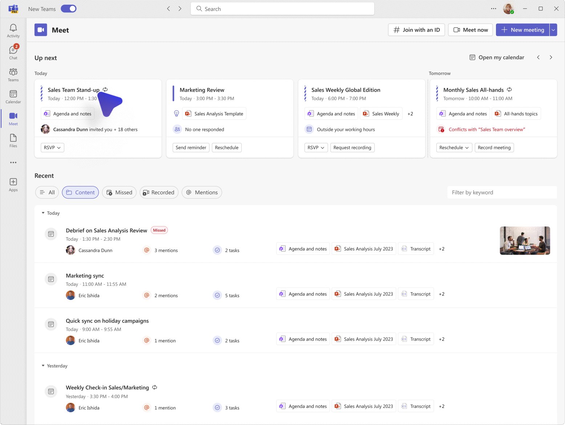Collapse the Yesterday group in Recent

tap(43, 366)
